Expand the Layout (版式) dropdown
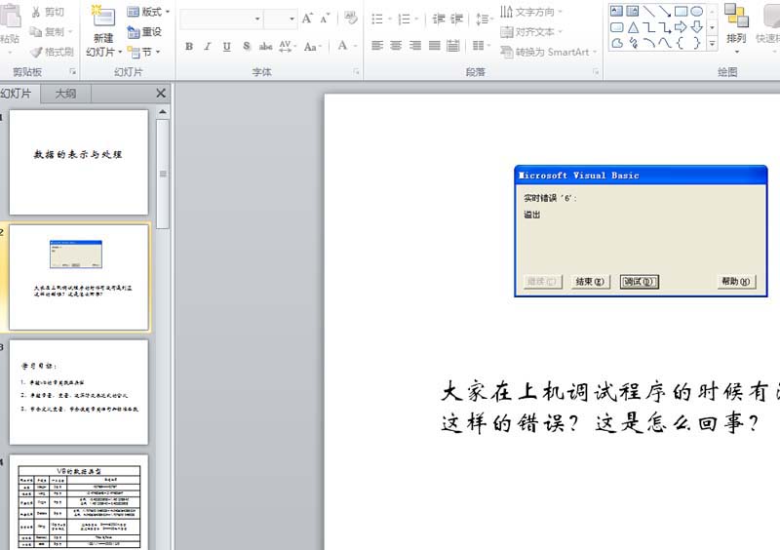 tap(148, 12)
